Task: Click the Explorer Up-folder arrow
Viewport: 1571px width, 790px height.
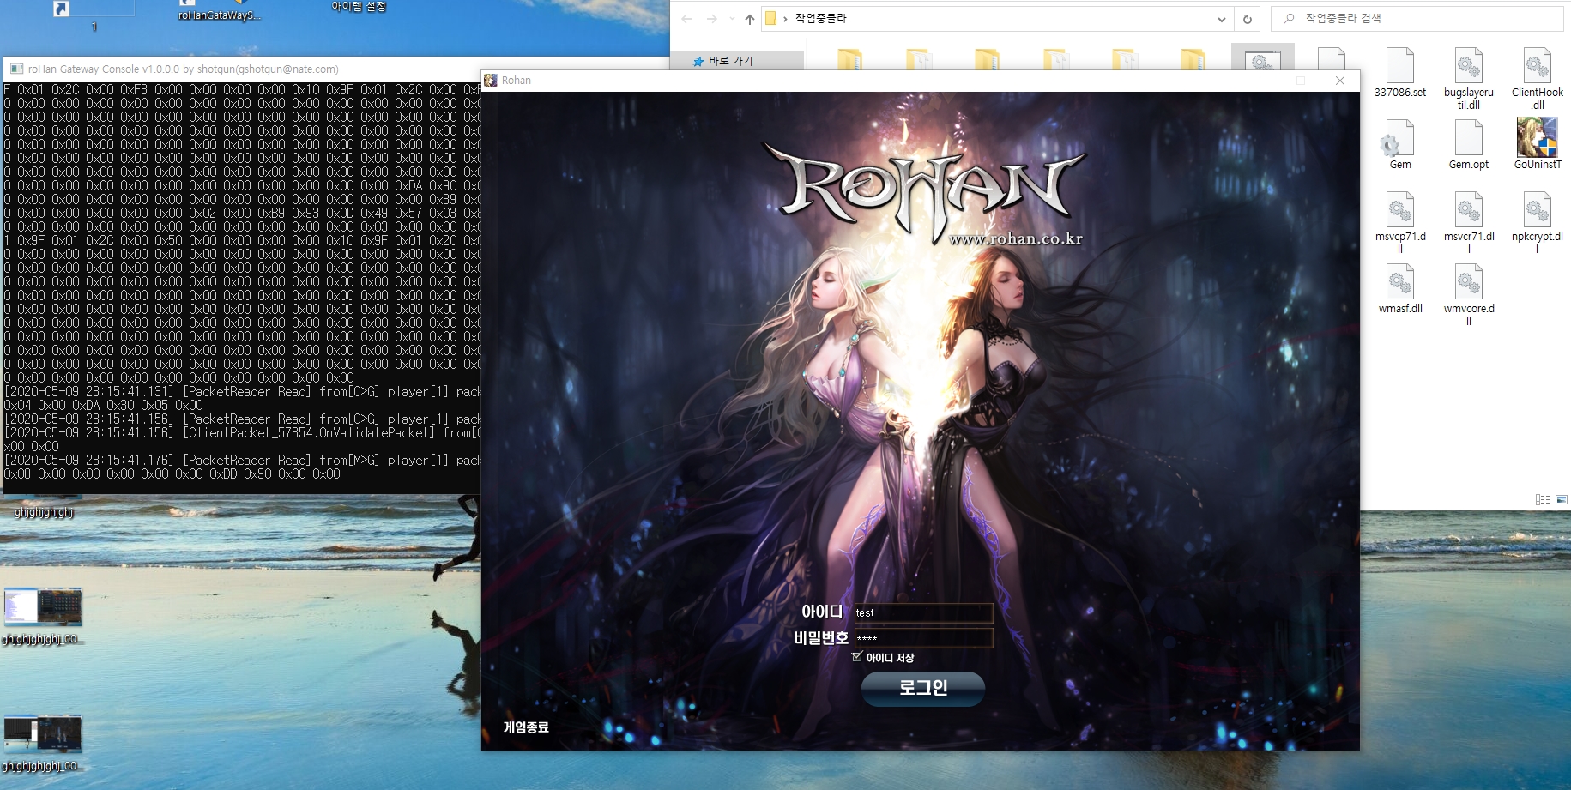Action: click(x=749, y=19)
